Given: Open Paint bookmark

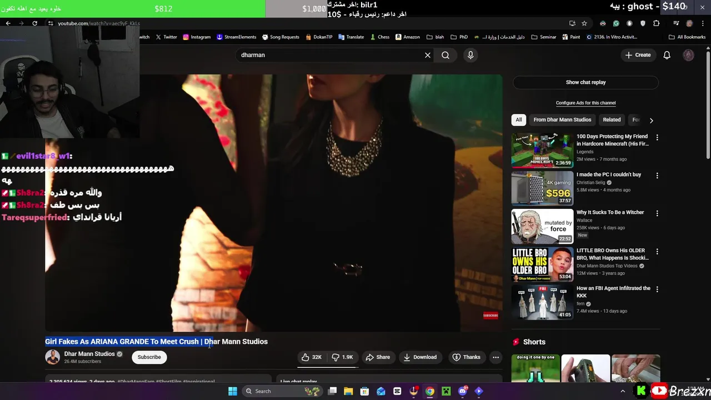Looking at the screenshot, I should click(x=571, y=37).
